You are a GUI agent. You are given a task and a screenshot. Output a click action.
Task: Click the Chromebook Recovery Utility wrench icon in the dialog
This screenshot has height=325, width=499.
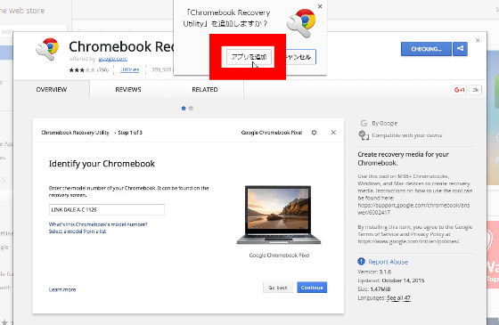tap(301, 23)
